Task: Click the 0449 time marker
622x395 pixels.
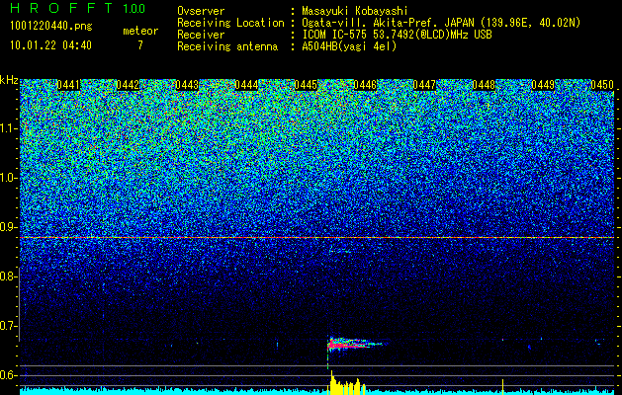Action: coord(543,85)
